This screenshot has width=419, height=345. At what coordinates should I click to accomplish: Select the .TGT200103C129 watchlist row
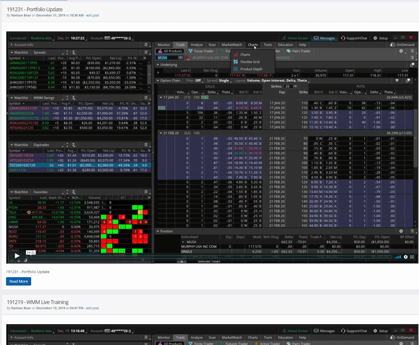tap(79, 165)
